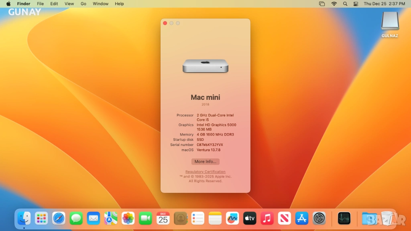
Task: Launch Messages app in dock
Action: pos(76,218)
